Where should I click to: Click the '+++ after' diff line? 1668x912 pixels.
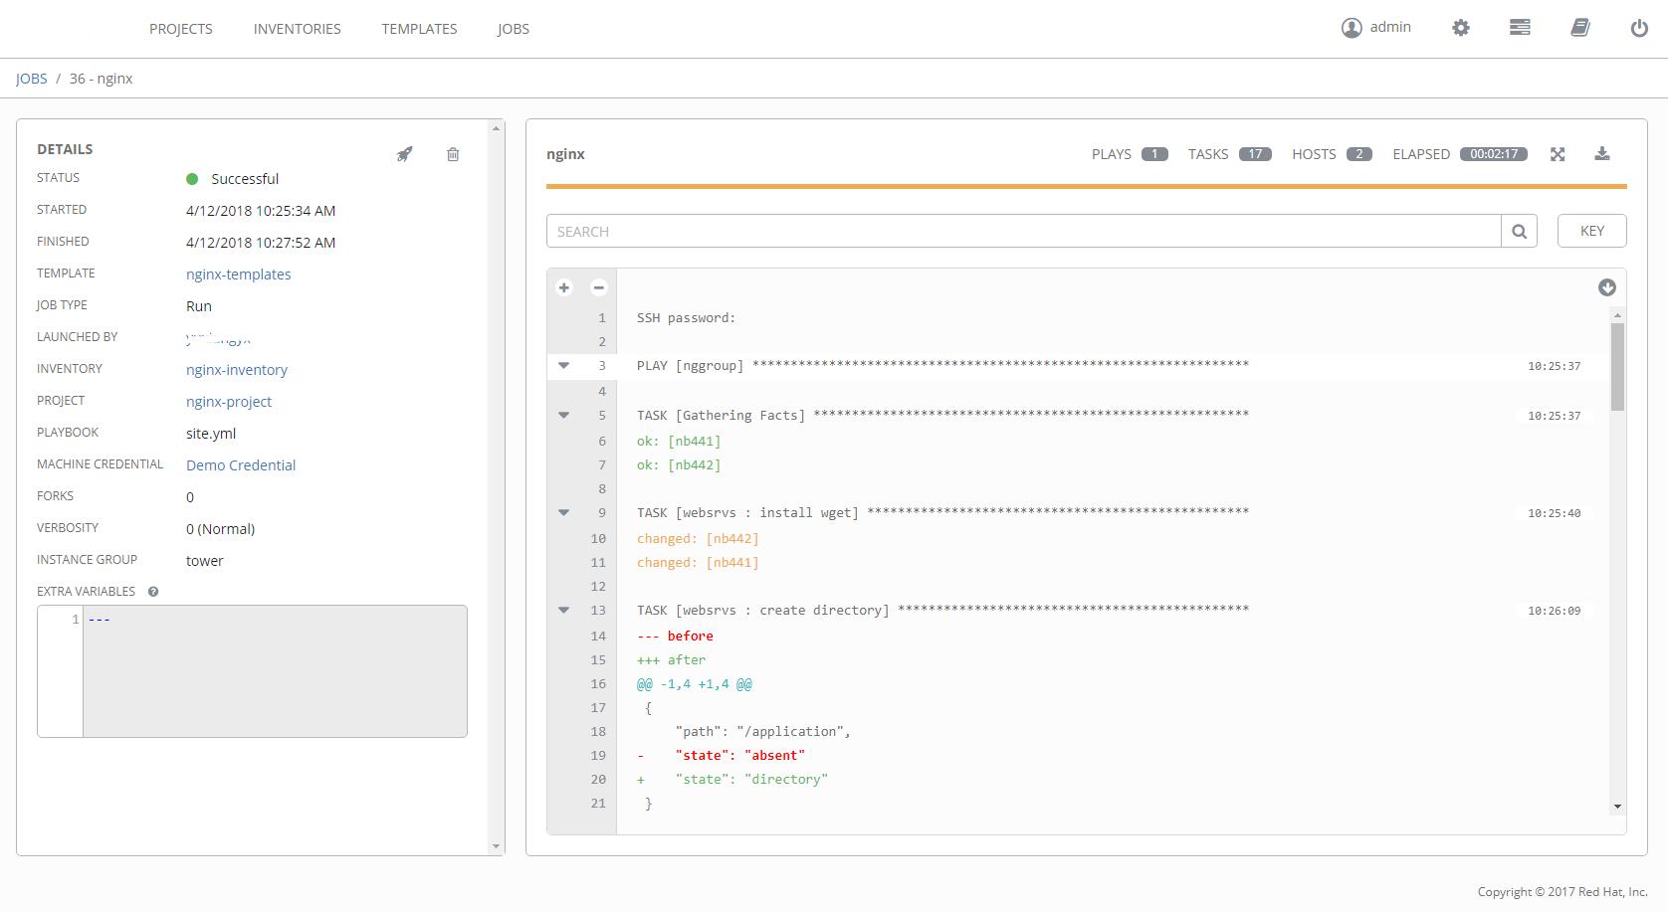click(671, 659)
